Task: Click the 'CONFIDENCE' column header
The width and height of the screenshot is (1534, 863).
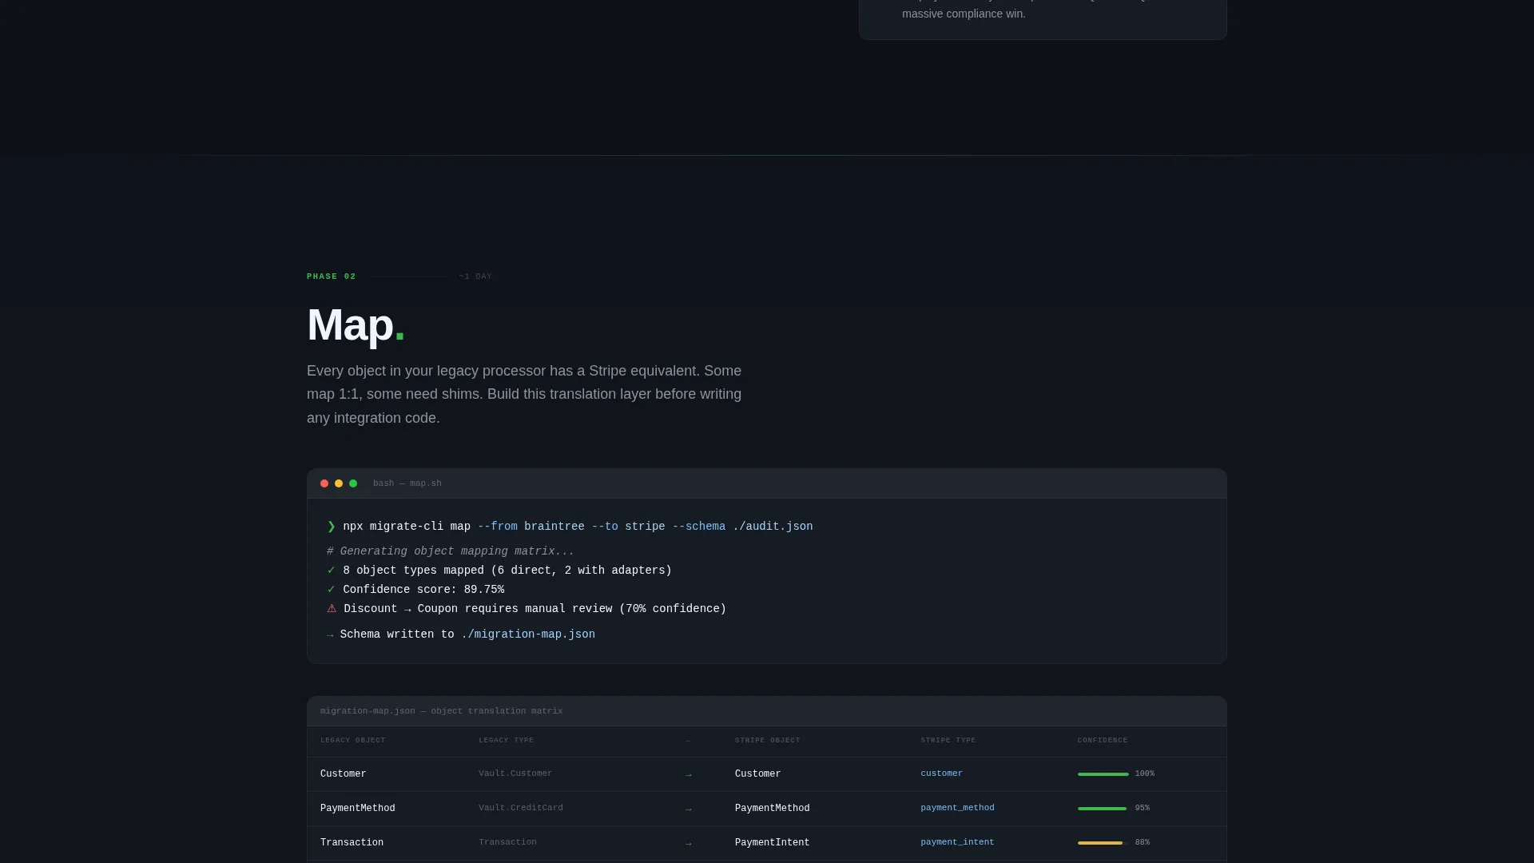Action: click(x=1103, y=741)
